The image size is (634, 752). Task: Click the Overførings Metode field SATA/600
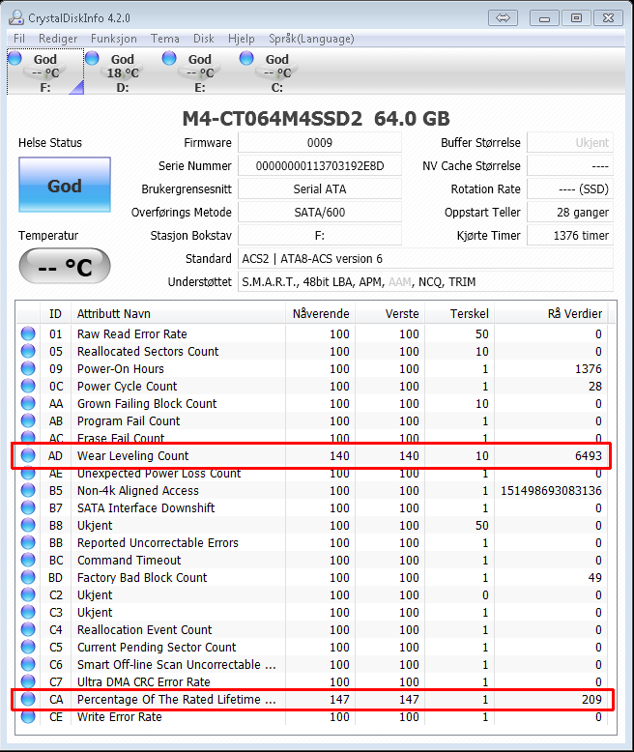(320, 212)
